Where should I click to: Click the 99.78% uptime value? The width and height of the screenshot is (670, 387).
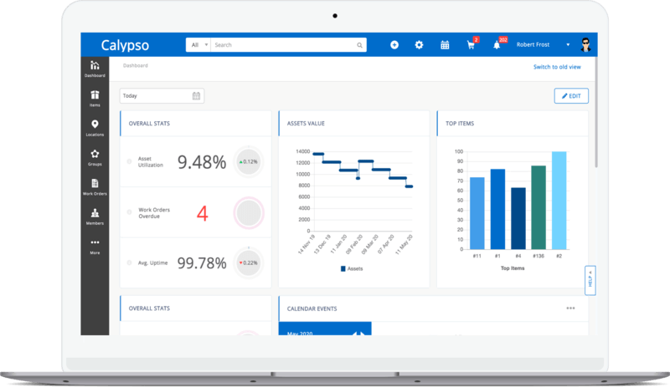click(x=202, y=263)
